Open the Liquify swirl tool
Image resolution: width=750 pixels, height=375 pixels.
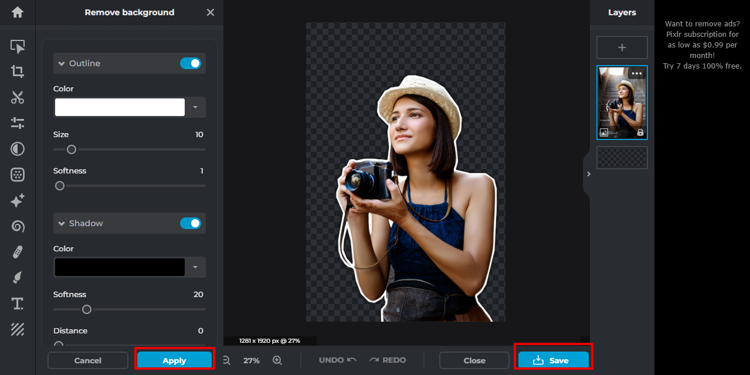(x=18, y=226)
